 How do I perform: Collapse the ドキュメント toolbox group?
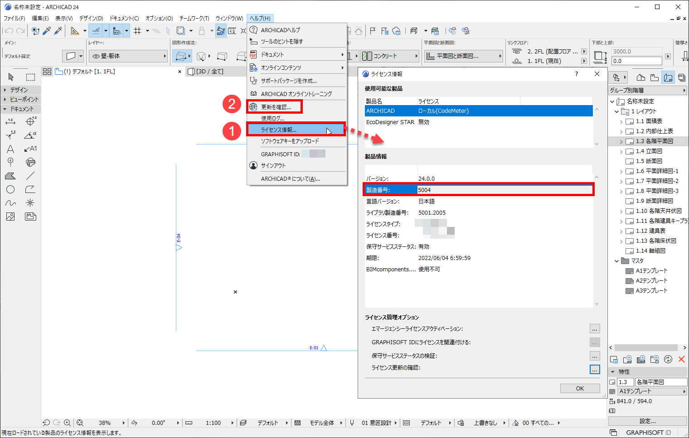tap(21, 109)
